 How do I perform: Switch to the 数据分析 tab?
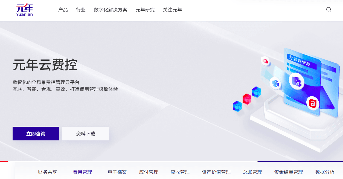tap(325, 172)
